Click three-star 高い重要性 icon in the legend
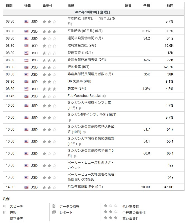This screenshot has width=187, height=223. pyautogui.click(x=111, y=219)
